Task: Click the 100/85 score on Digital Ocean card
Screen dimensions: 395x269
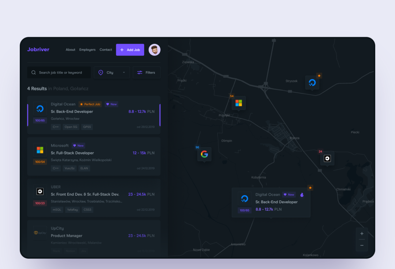Action: pos(40,120)
